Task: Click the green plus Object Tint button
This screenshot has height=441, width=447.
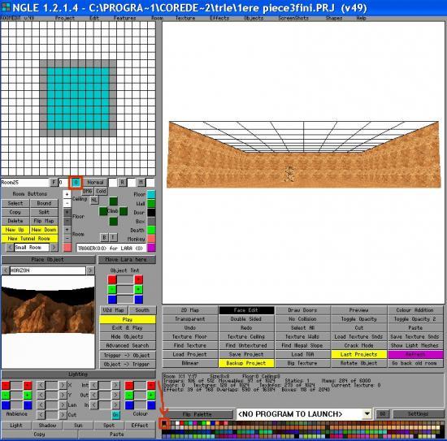Action: 138,290
